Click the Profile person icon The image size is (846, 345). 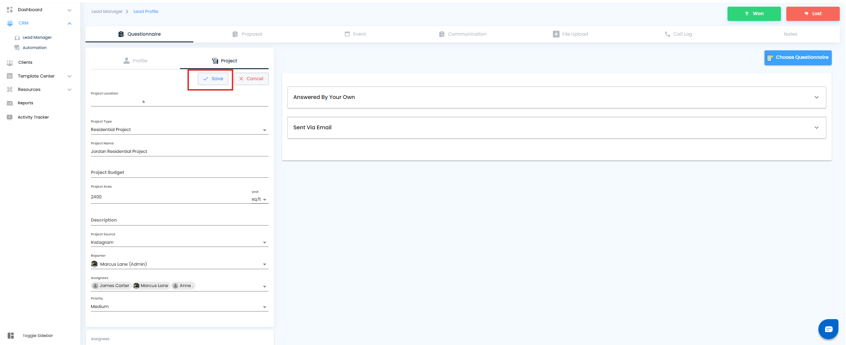[127, 61]
